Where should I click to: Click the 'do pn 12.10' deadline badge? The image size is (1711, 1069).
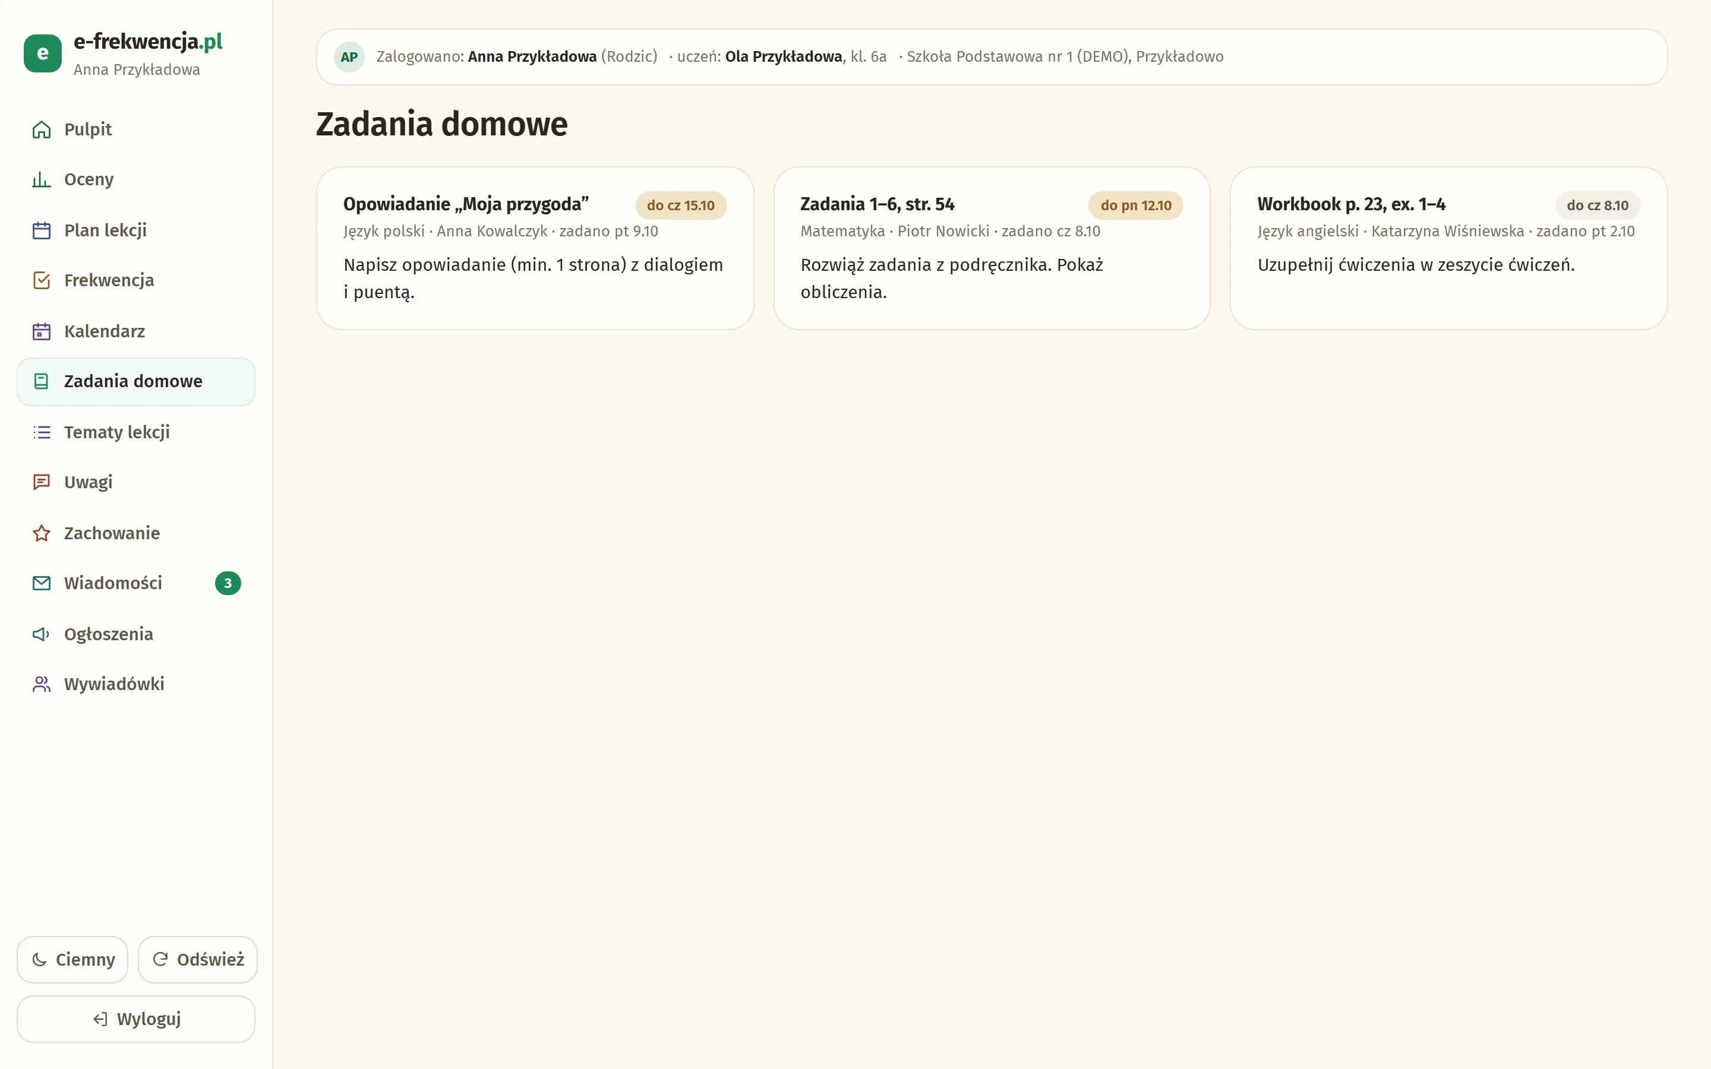coord(1135,205)
